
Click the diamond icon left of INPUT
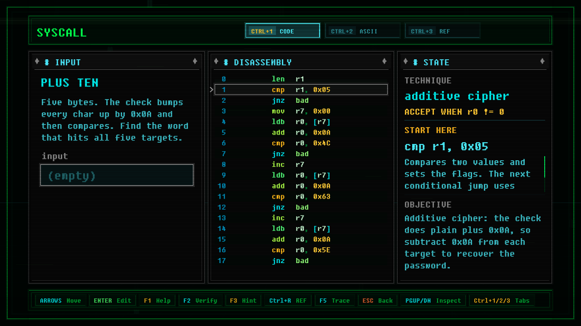tap(37, 62)
